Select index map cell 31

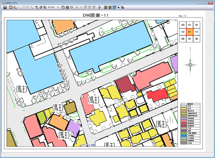[197, 25]
